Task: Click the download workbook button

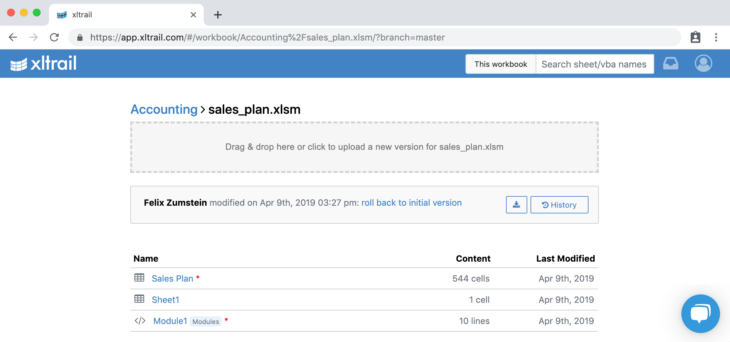Action: pyautogui.click(x=516, y=205)
